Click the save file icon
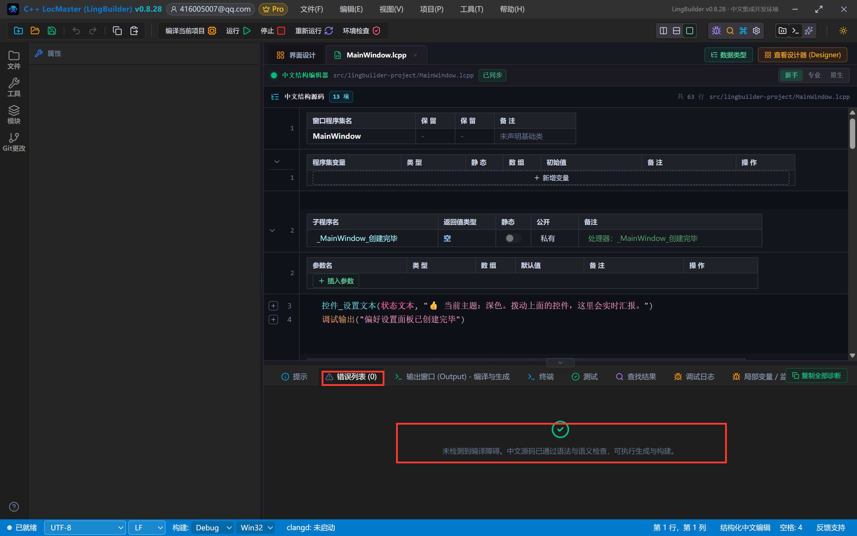Viewport: 857px width, 536px height. click(x=52, y=31)
